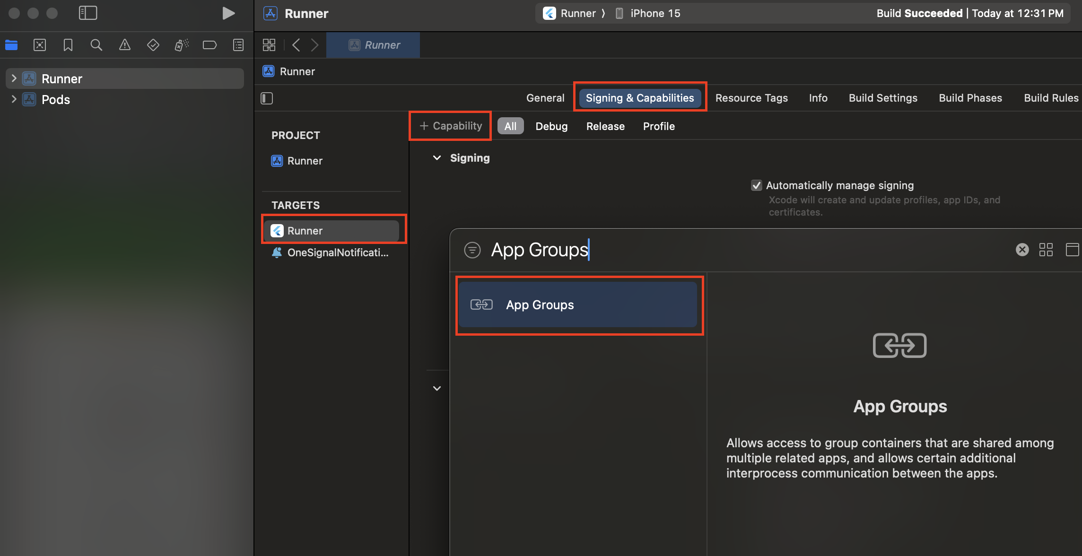The width and height of the screenshot is (1082, 556).
Task: Open the Report navigator icon
Action: tap(238, 45)
